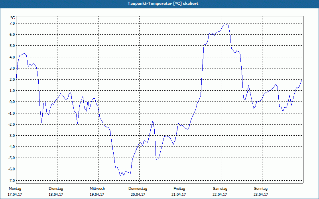Screen dimensions: 319x199
Task: Select the 3,0 y-axis label
Action: point(12,68)
